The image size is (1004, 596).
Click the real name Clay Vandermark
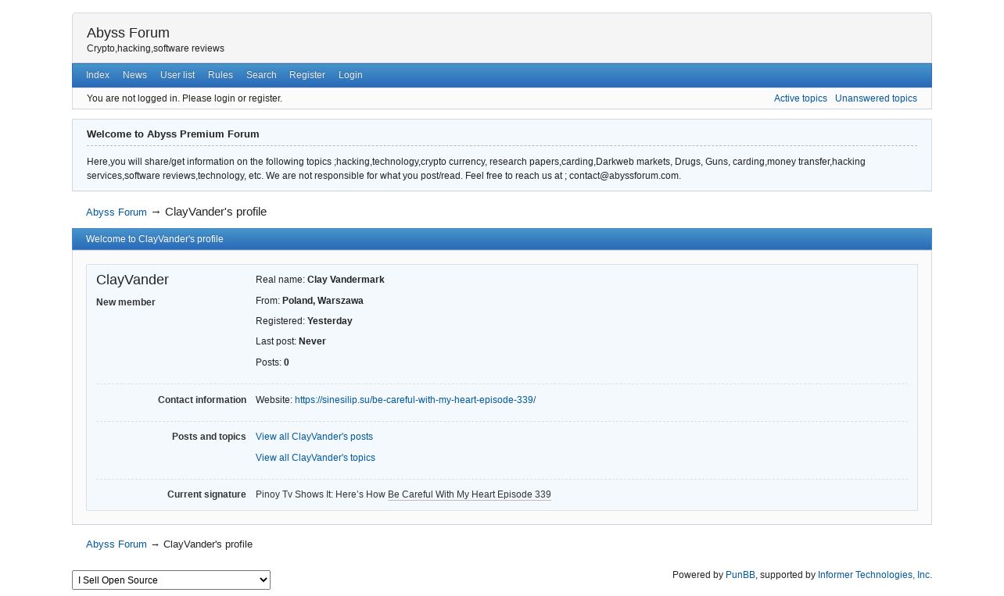346,280
